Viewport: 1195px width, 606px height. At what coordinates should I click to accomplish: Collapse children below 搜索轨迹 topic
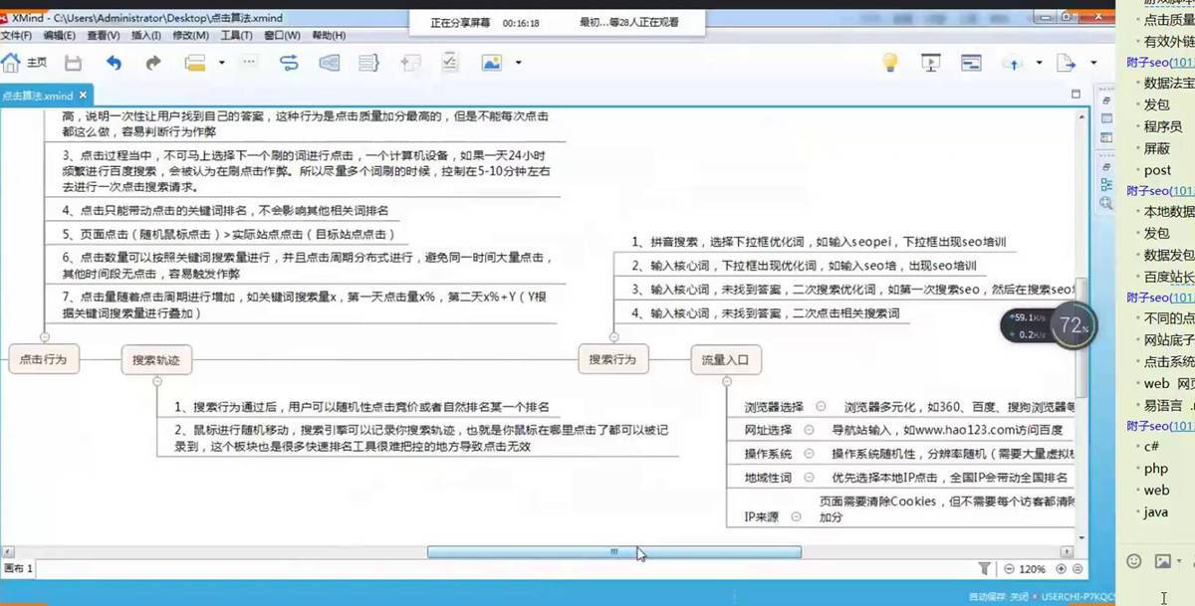[x=156, y=379]
